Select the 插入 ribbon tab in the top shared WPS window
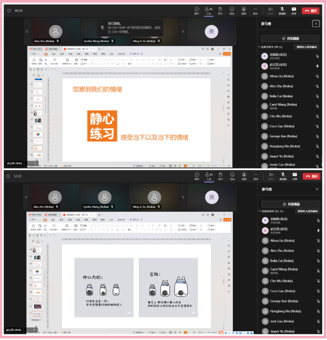The width and height of the screenshot is (327, 340). [54, 54]
